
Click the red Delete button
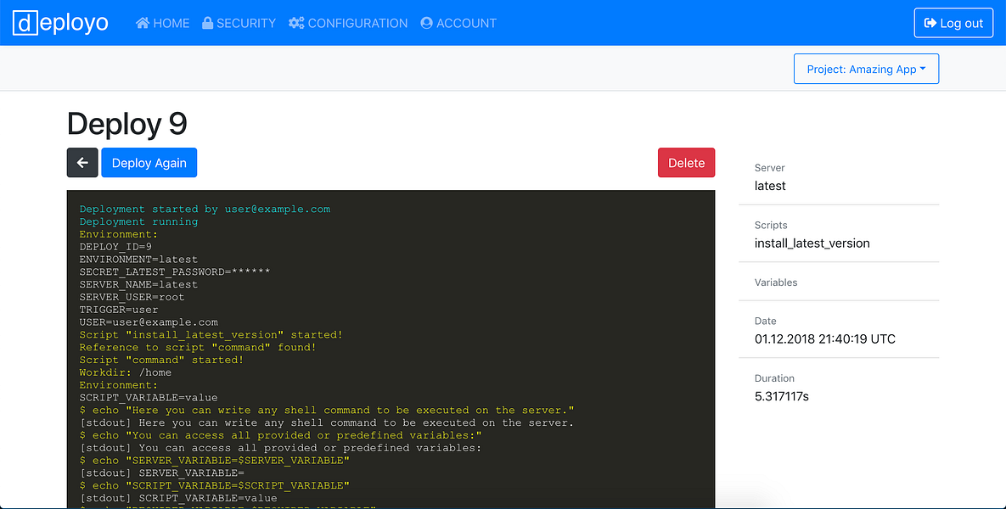point(687,163)
